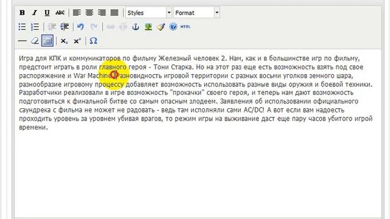Viewport: 390px width, 219px height.
Task: Toggle italic formatting
Action: [35, 13]
